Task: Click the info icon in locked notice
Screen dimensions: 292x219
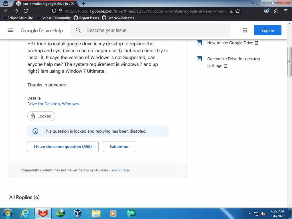Action: click(x=35, y=131)
